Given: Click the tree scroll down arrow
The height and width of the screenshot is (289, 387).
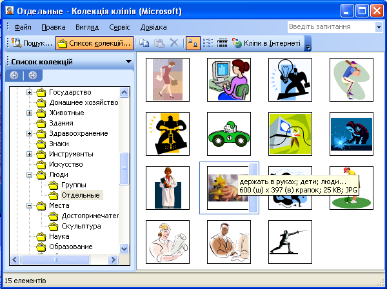Looking at the screenshot, I should [124, 248].
